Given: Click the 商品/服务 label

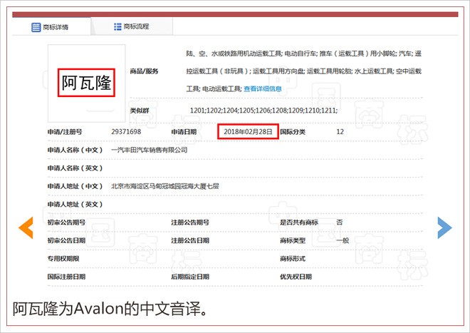Looking at the screenshot, I should [145, 71].
